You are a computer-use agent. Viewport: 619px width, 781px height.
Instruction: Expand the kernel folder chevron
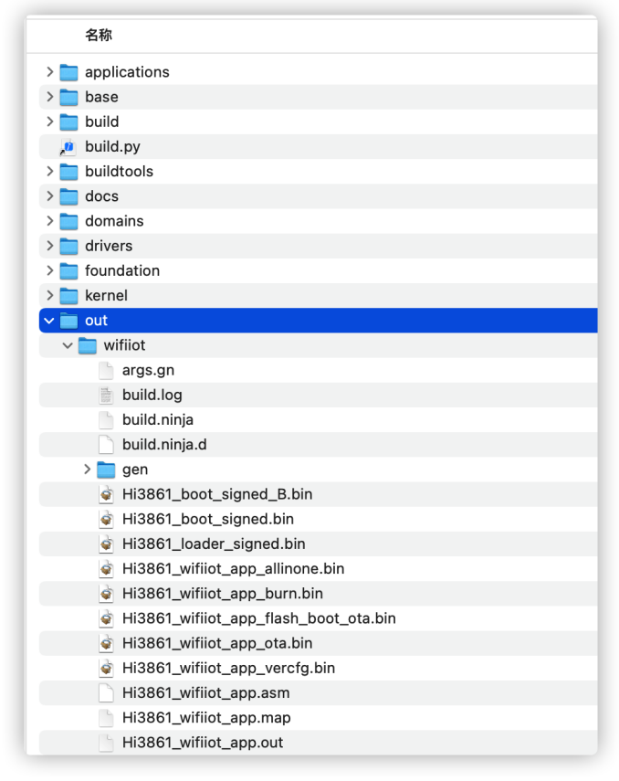tap(50, 296)
